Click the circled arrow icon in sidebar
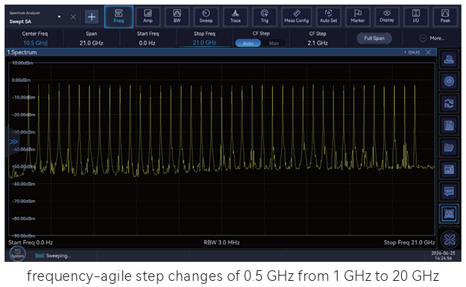Screen dimensions: 466x287 coord(448,81)
